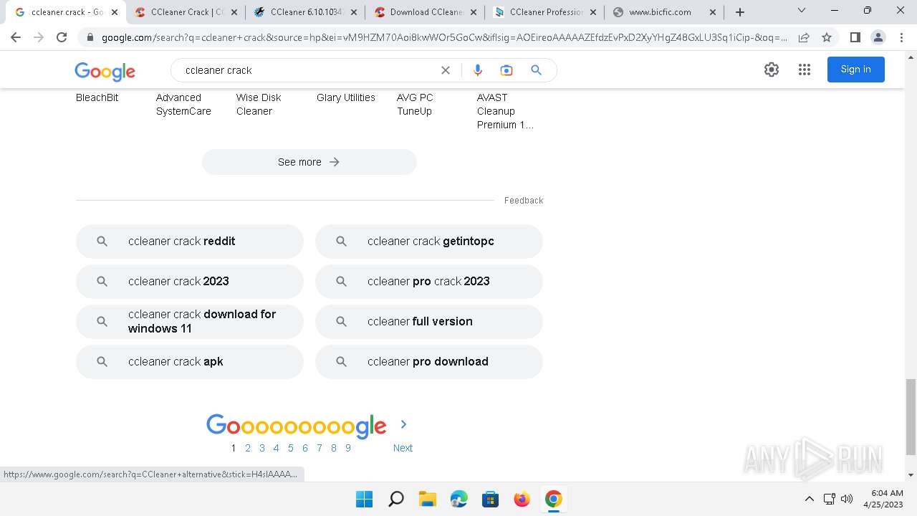Open the Advanced SystemCare result

[x=183, y=105]
